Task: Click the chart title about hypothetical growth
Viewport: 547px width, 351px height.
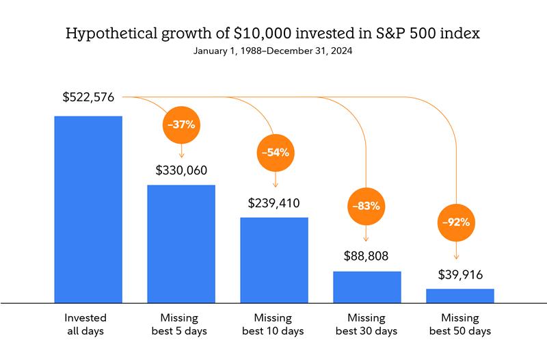Action: coord(273,34)
